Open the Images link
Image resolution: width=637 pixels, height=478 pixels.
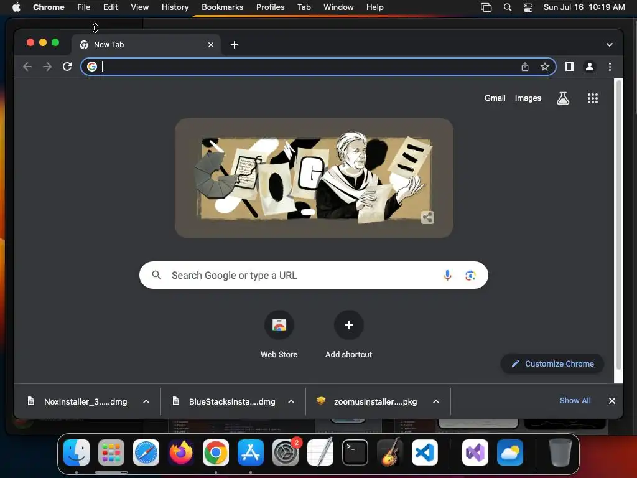528,98
